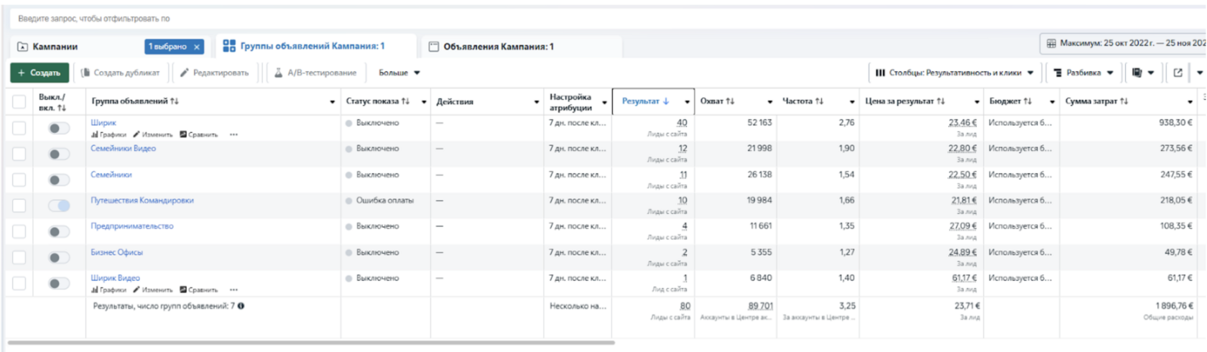This screenshot has height=352, width=1207.
Task: Click the pencil icon on Редактировать
Action: tap(185, 73)
